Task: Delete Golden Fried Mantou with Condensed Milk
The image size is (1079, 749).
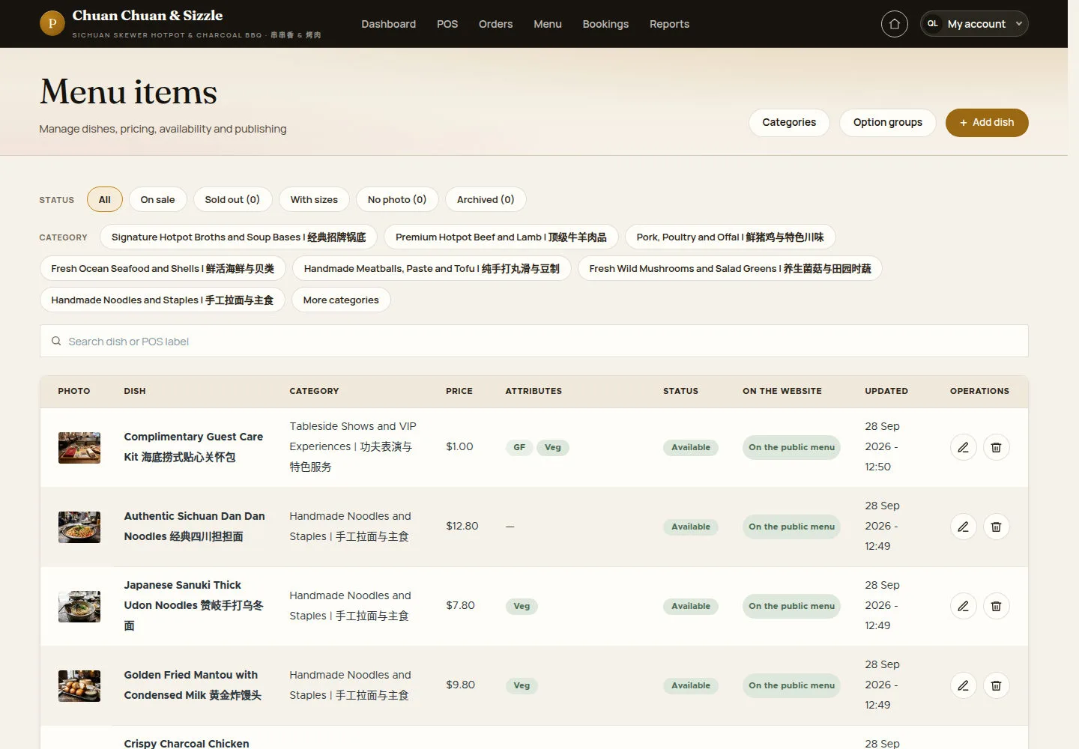Action: (996, 685)
